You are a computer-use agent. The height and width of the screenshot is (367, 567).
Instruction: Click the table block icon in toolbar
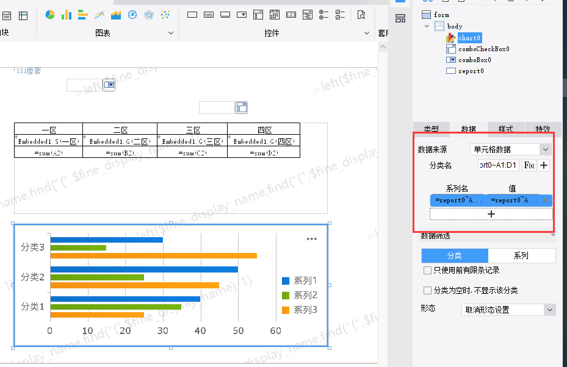(x=23, y=15)
